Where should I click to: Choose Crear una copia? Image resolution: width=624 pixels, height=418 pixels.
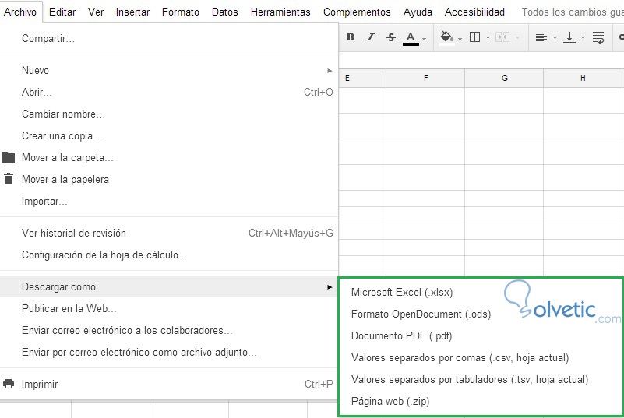click(169, 135)
